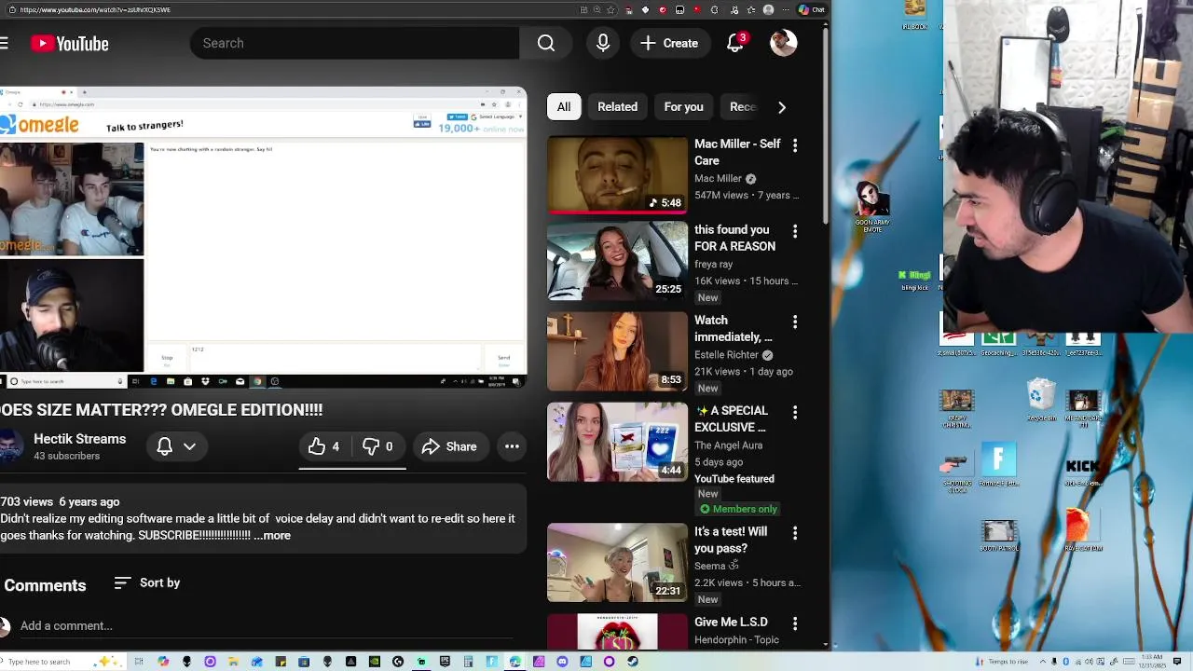This screenshot has width=1193, height=671.
Task: Open Task View from the taskbar
Action: (139, 662)
